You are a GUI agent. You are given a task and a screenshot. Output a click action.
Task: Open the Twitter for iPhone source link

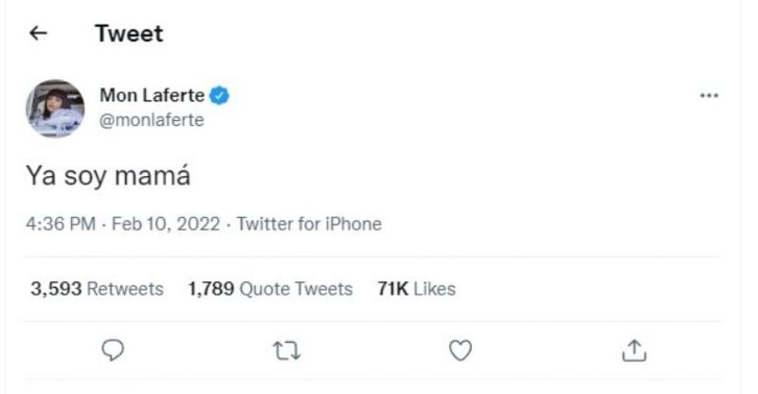pos(309,224)
